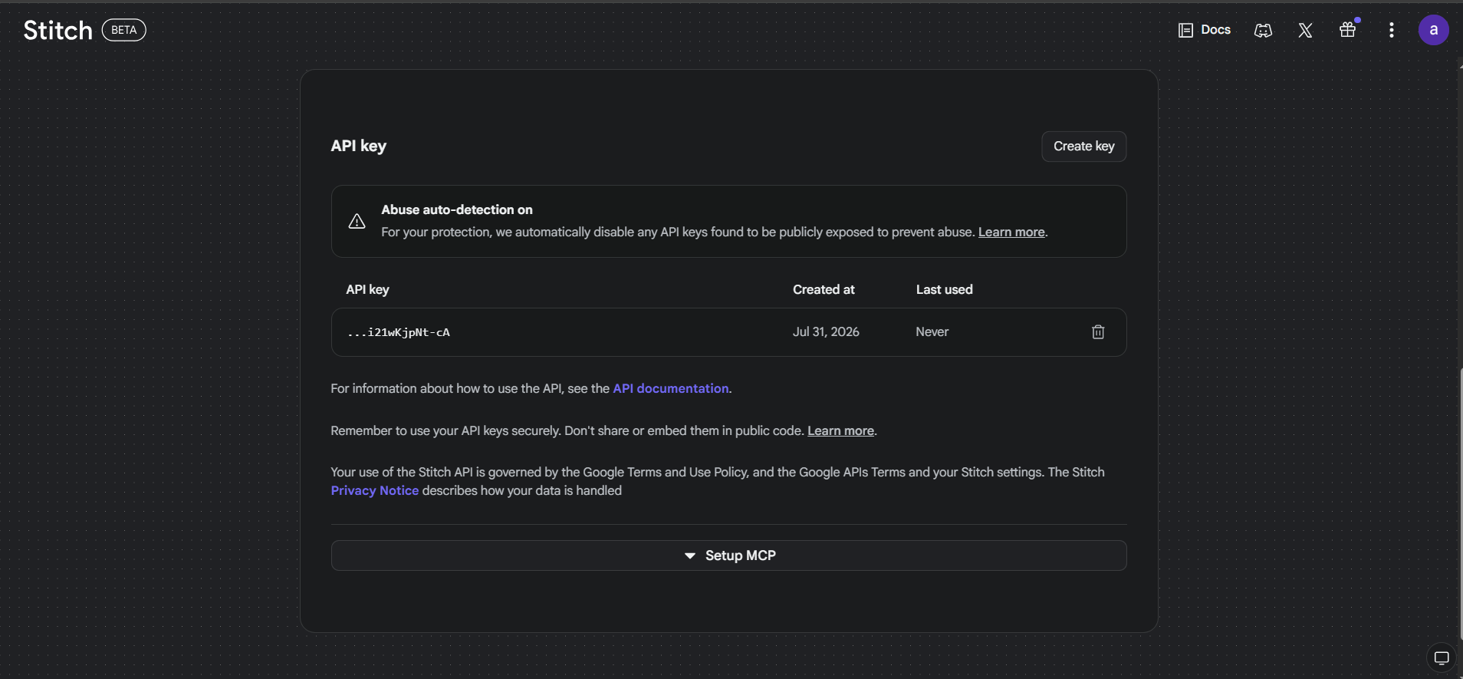Open the feedback chat icon
Image resolution: width=1463 pixels, height=679 pixels.
tap(1442, 658)
